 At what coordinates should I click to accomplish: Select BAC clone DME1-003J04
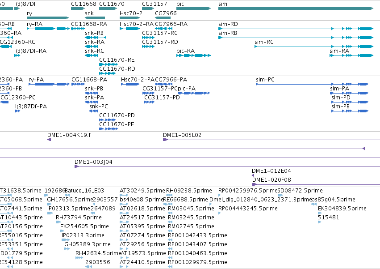click(227, 167)
